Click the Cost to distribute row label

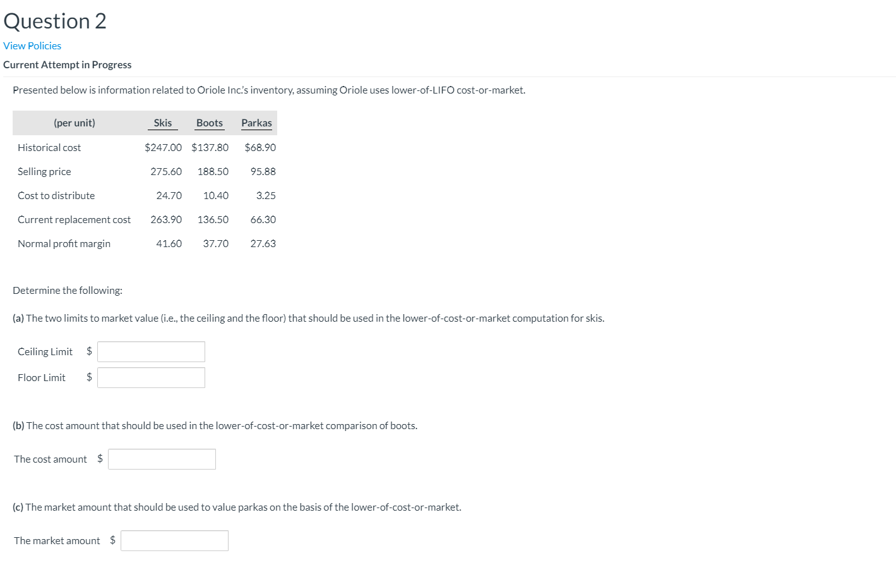[56, 195]
